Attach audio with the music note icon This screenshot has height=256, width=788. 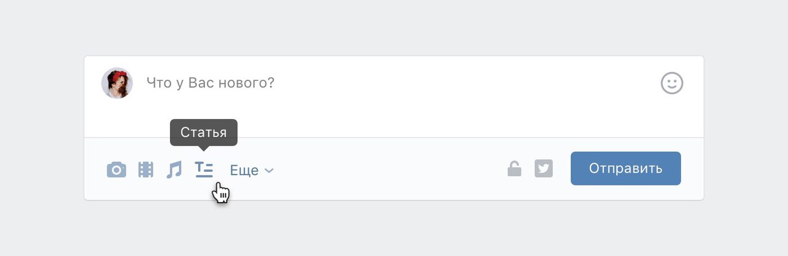tap(174, 169)
